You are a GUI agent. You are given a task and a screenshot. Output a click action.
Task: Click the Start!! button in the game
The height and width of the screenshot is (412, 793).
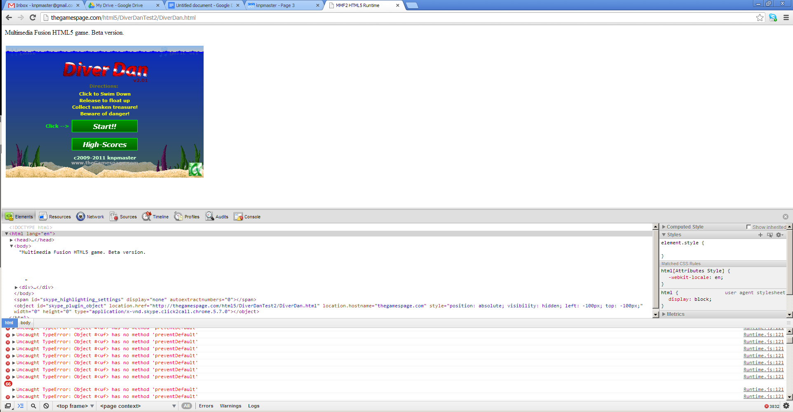tap(105, 126)
